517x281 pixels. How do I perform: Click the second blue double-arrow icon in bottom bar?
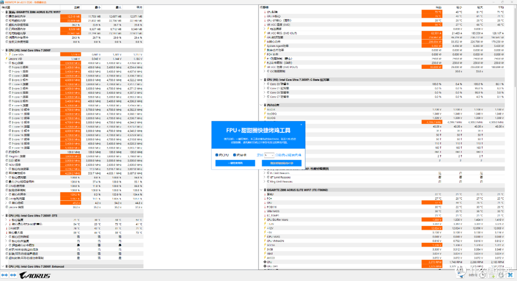coord(13,275)
